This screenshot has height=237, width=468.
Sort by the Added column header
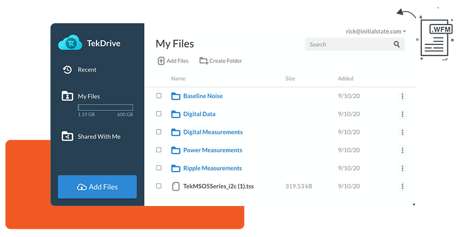tap(346, 79)
